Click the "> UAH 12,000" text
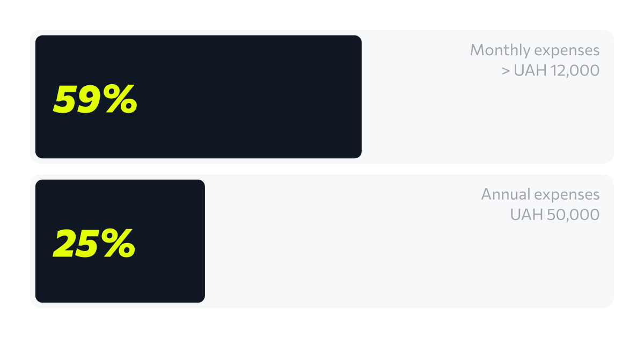Image resolution: width=644 pixels, height=338 pixels. click(550, 71)
